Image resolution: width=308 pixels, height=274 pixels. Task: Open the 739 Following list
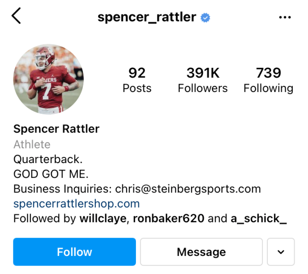268,80
